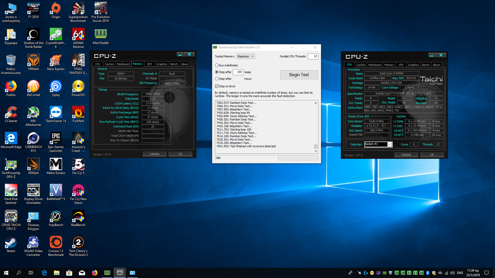Click Validate in memory CPU-Z window

pyautogui.click(x=154, y=154)
